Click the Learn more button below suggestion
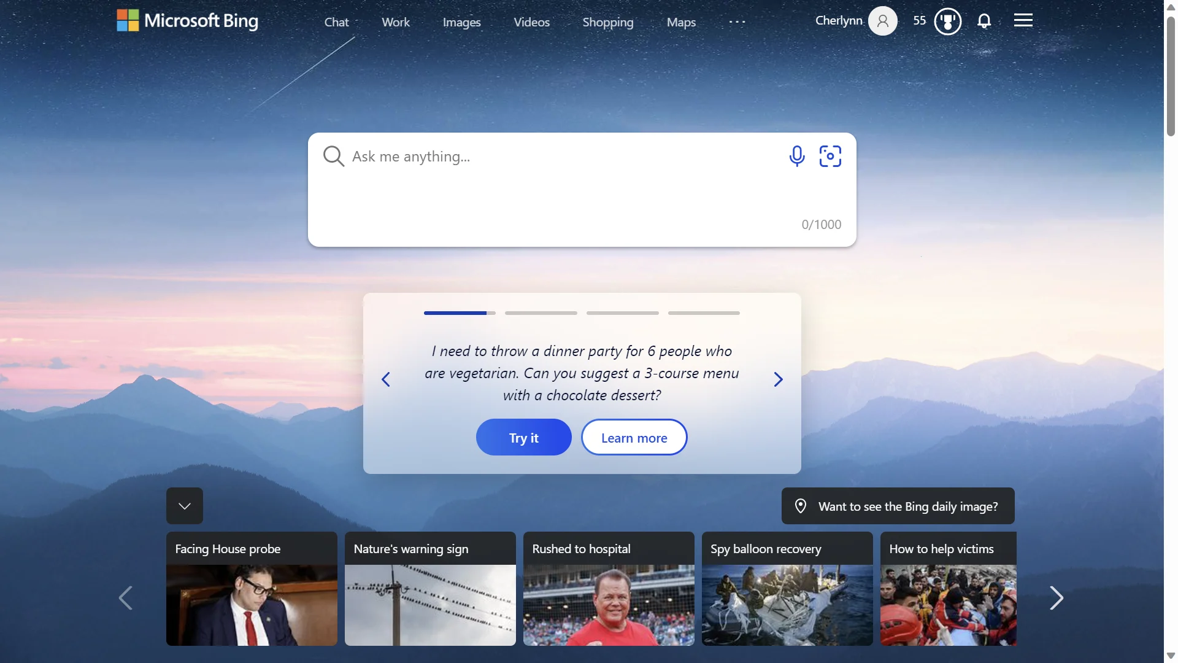 (634, 437)
